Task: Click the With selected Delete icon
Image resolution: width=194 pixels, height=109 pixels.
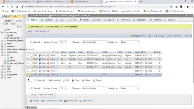Action: (83, 81)
